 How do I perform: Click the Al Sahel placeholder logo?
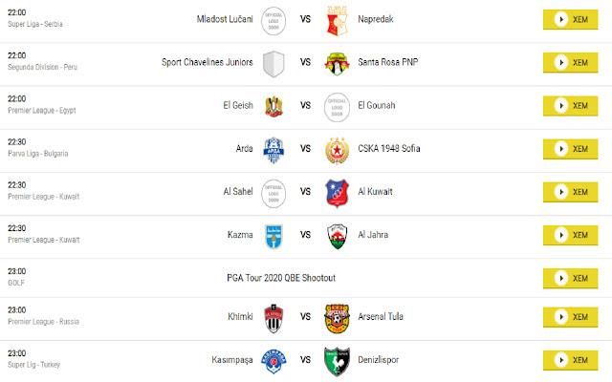273,193
